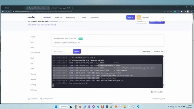The height and width of the screenshot is (109, 194).
Task: Go to Settings in the sidebar
Action: coord(34,90)
